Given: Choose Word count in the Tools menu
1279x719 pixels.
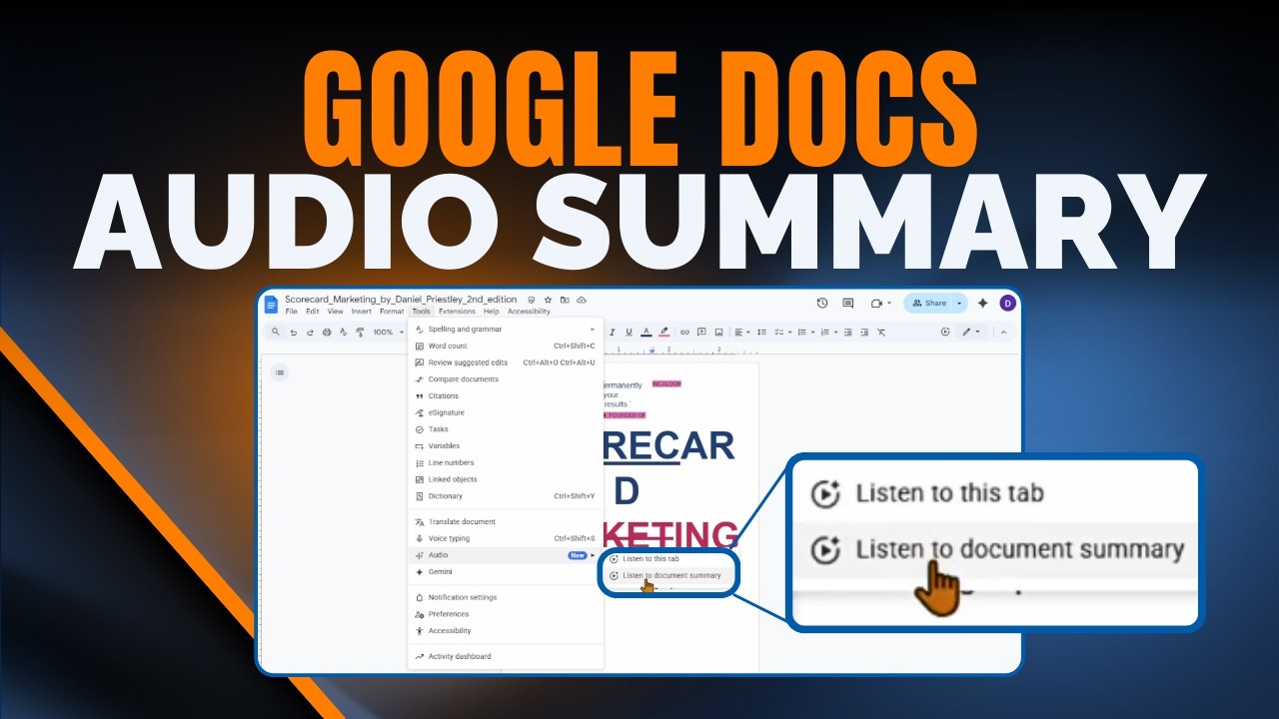Looking at the screenshot, I should 506,346.
